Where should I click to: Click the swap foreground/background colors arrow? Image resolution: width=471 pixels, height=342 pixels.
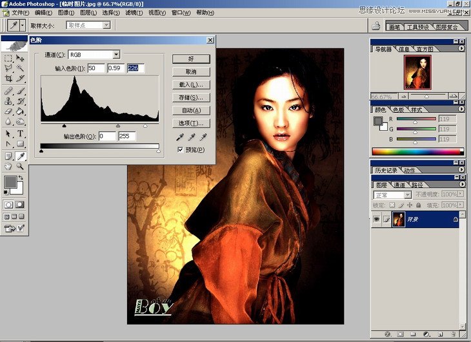point(21,178)
